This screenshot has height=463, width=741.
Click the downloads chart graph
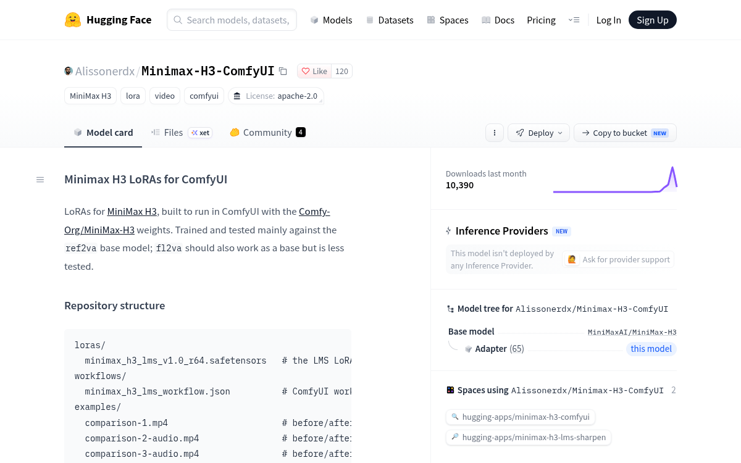click(615, 180)
